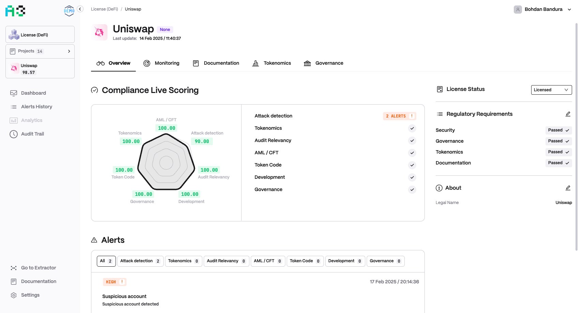Edit About section with pencil icon
Viewport: 583px width, 313px height.
coord(568,188)
